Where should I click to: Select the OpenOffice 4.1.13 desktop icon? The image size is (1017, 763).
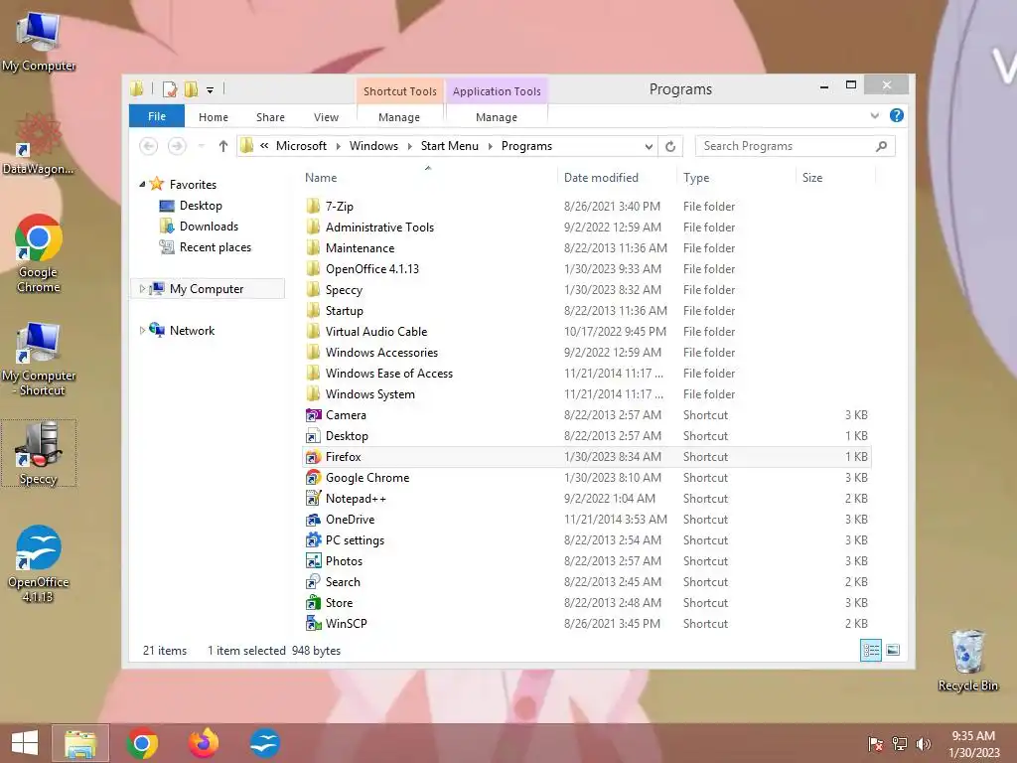39,564
